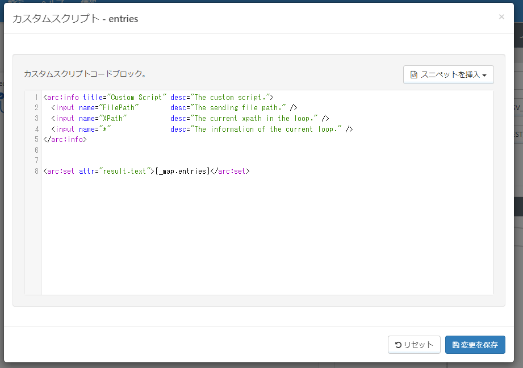Viewport: 523px width, 368px height.
Task: Click the FilePath input line of code
Action: [170, 108]
